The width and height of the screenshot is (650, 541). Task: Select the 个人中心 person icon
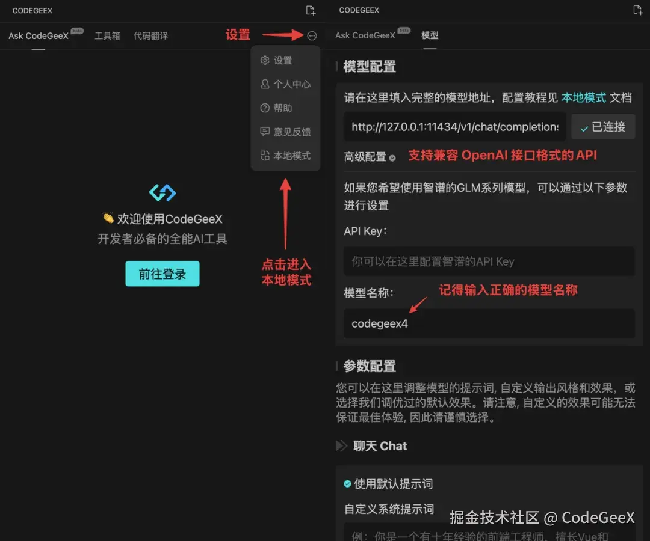264,84
